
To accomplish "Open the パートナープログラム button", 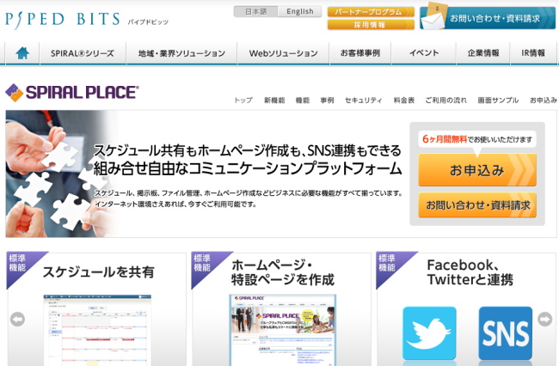I will 371,12.
